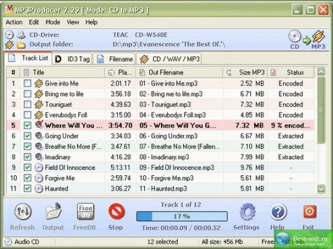This screenshot has width=333, height=249.
Task: Click the Audio CD status bar icon
Action: click(8, 242)
